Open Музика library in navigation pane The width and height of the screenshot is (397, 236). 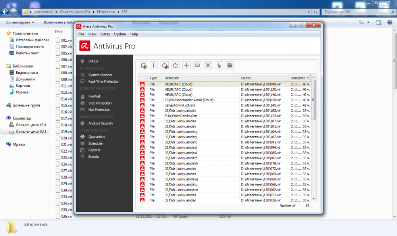[x=22, y=92]
